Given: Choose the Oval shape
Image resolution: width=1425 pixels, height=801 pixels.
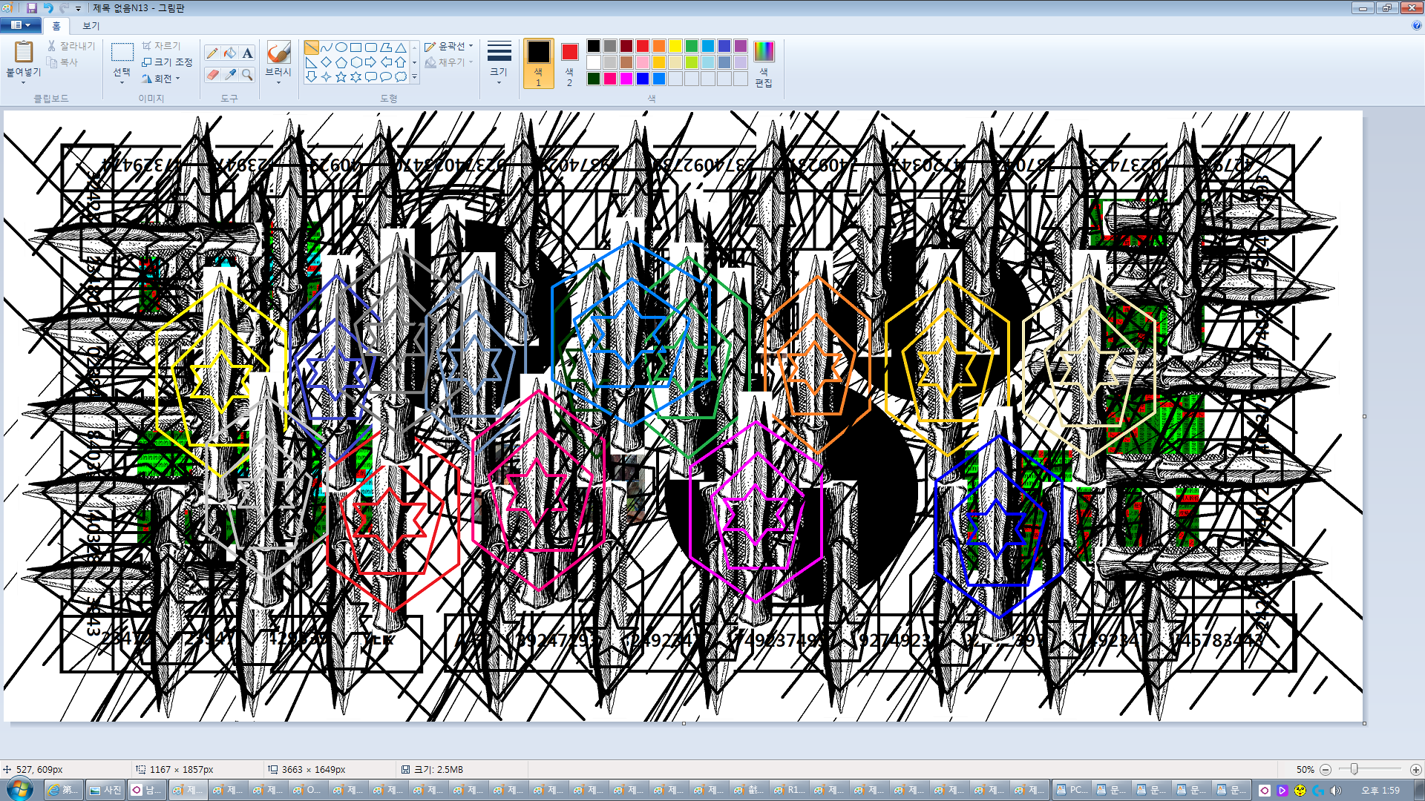Looking at the screenshot, I should (341, 47).
